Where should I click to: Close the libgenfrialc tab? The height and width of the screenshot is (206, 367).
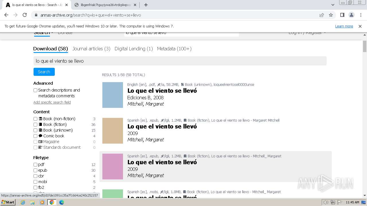point(135,5)
